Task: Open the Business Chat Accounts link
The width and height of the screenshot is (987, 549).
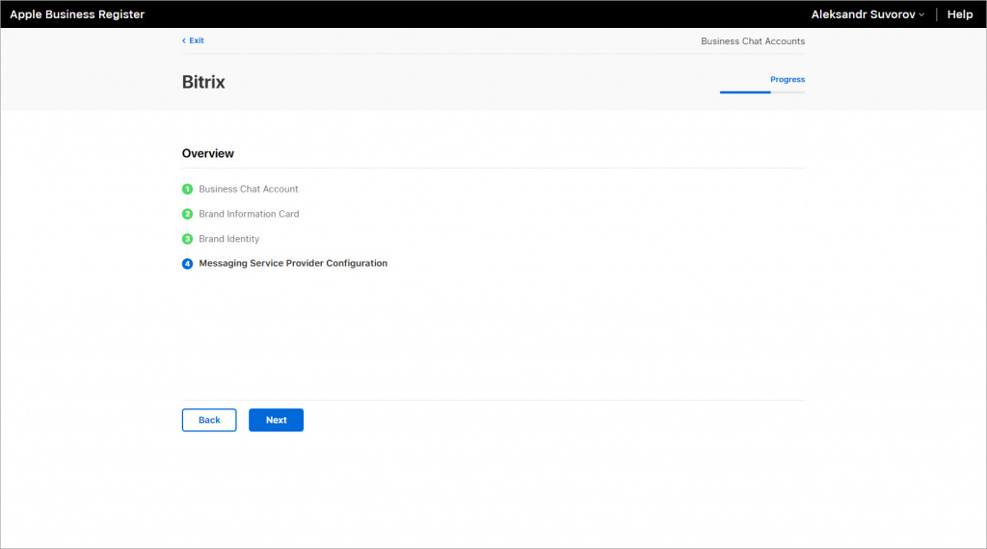Action: (x=752, y=40)
